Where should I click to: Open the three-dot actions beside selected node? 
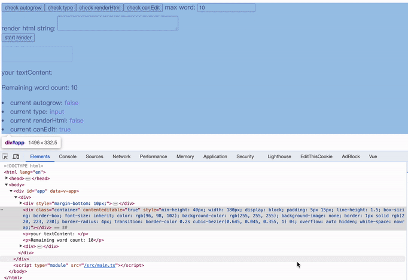2,210
